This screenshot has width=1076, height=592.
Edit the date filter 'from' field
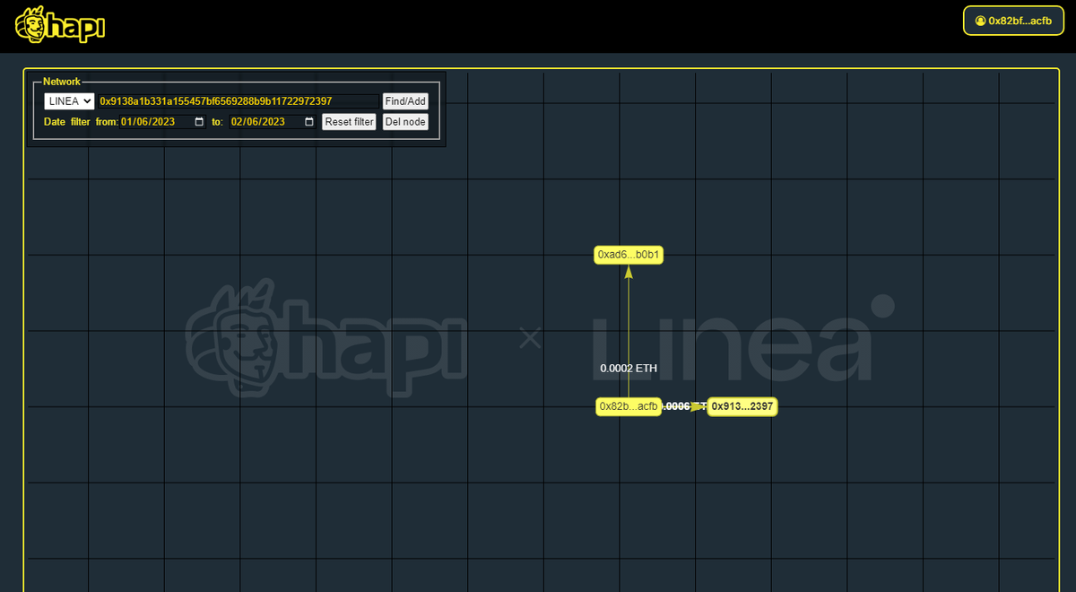point(162,122)
